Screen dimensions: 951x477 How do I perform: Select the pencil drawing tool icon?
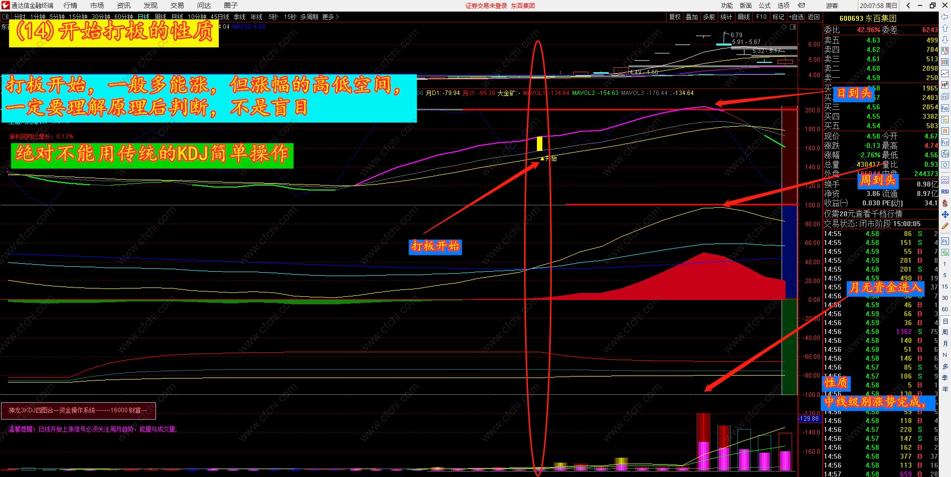(945, 225)
